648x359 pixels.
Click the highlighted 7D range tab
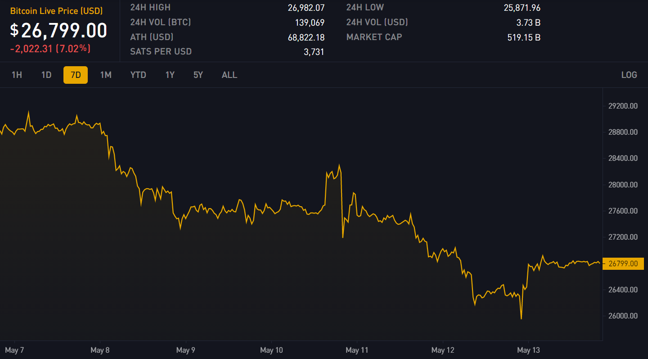(76, 75)
